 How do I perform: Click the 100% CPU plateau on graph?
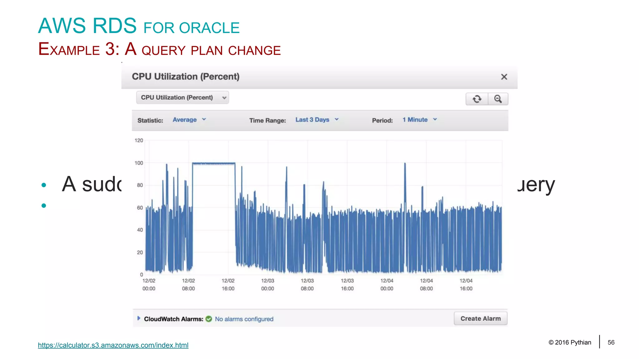pos(214,163)
